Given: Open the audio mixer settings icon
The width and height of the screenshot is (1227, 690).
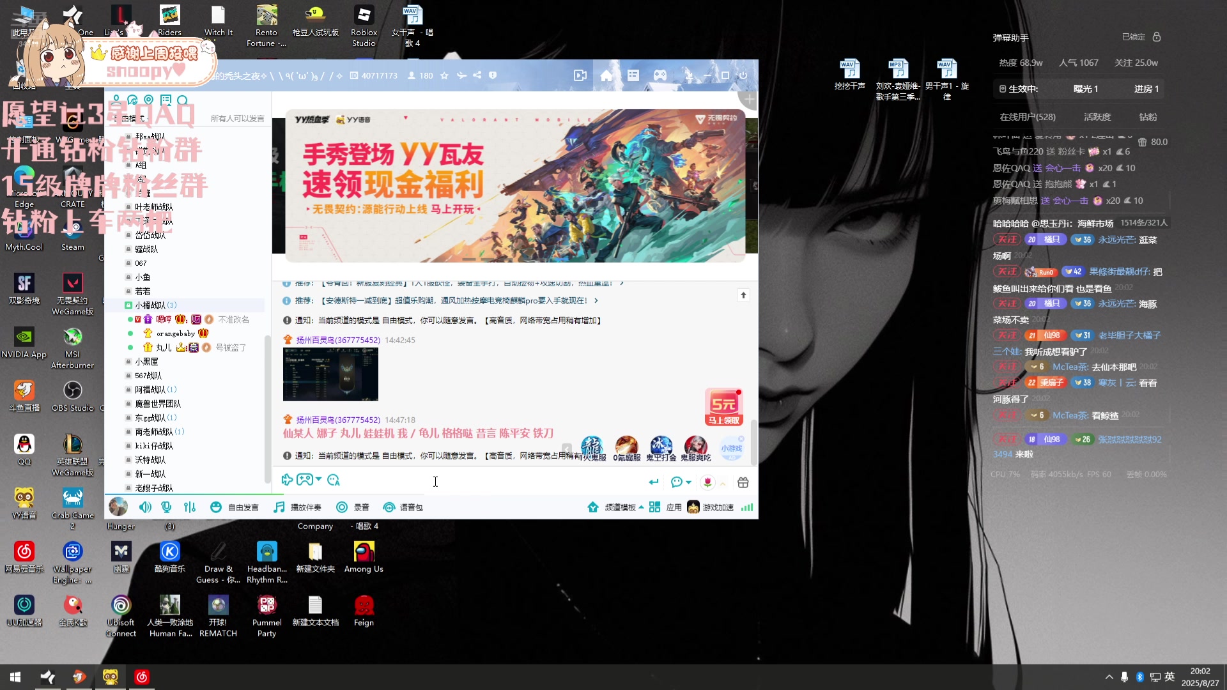Looking at the screenshot, I should coord(190,507).
